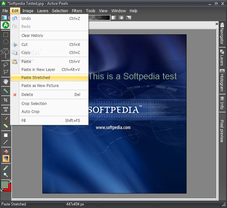The height and width of the screenshot is (208, 227).
Task: Open the Selection menu
Action: point(60,11)
